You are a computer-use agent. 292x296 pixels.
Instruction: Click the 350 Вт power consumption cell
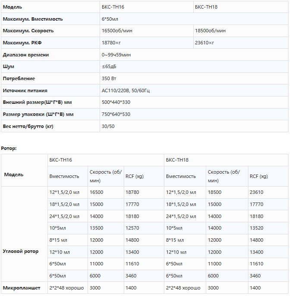pos(110,78)
